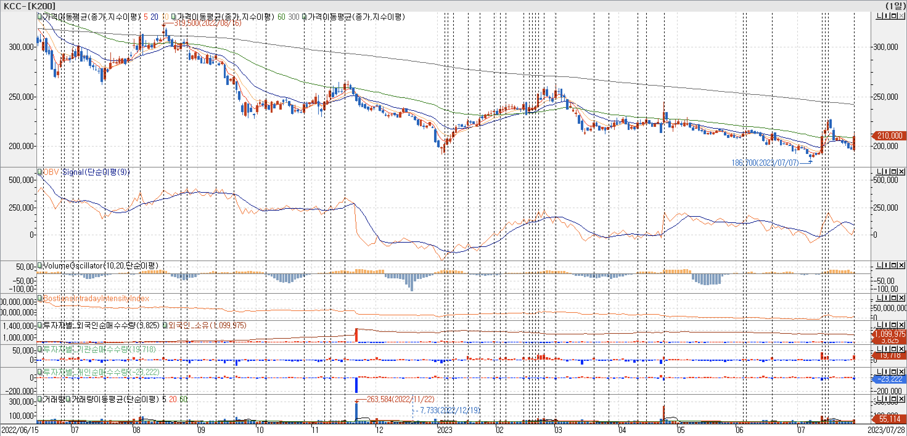Screen dimensions: 907x436
Task: Maximize the VolumeOscillator panel
Action: coord(894,265)
